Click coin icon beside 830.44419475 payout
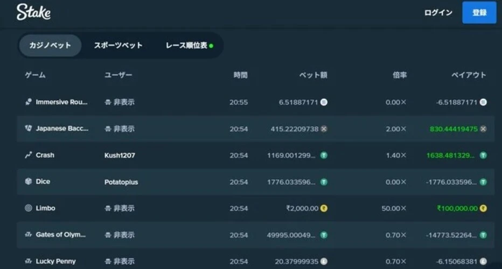 (x=483, y=129)
